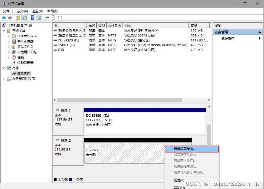Click the app icon in title bar
This screenshot has width=264, height=189.
pyautogui.click(x=5, y=4)
